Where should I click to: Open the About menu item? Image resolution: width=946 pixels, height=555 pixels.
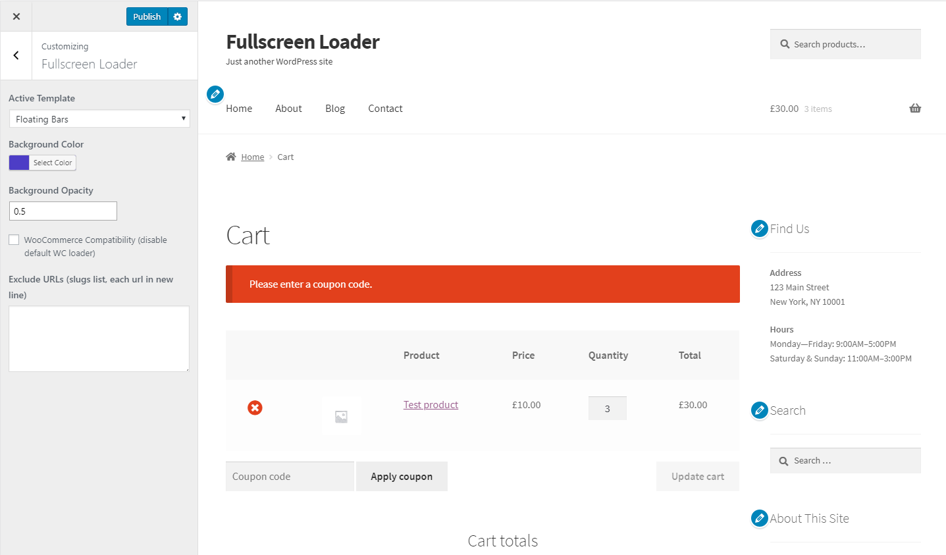(x=288, y=109)
